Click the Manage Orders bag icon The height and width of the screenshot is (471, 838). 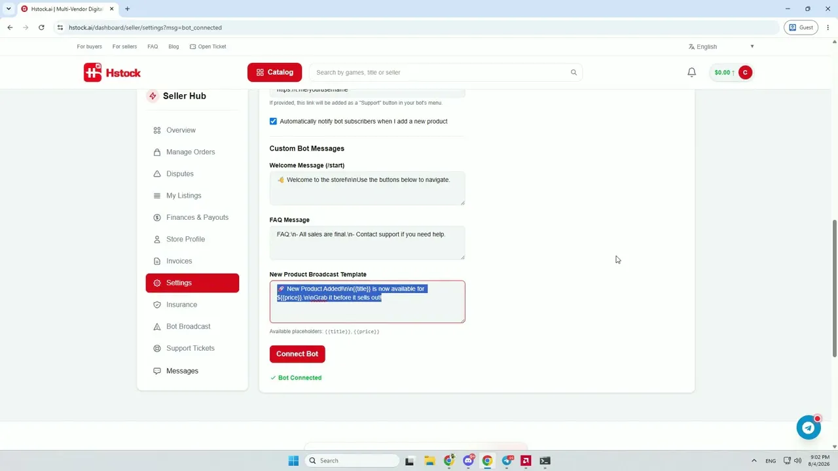tap(157, 152)
